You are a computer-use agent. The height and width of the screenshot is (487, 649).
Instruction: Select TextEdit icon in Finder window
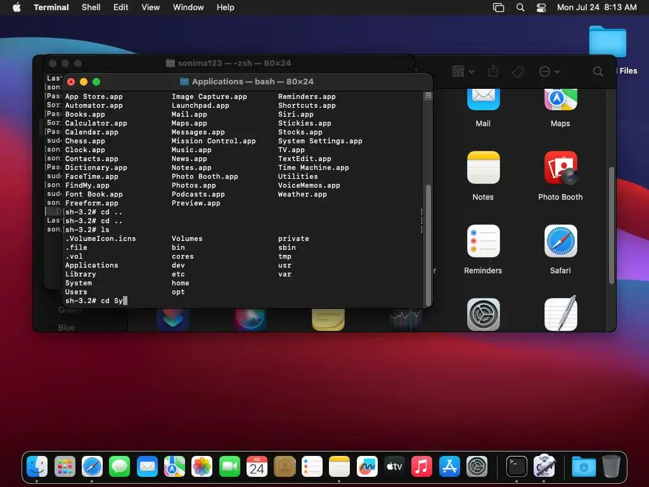(560, 313)
